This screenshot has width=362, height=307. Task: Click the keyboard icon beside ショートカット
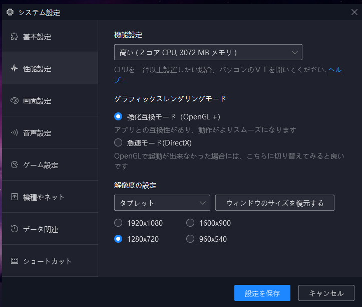(15, 261)
